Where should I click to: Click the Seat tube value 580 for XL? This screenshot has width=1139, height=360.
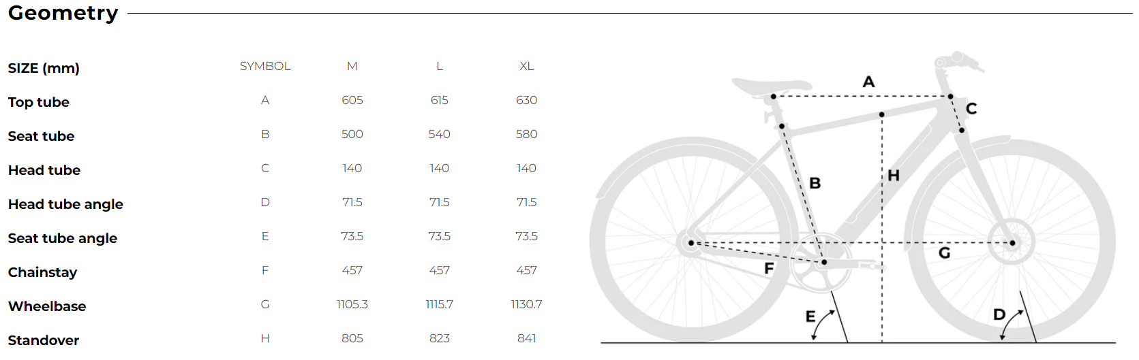pyautogui.click(x=526, y=134)
